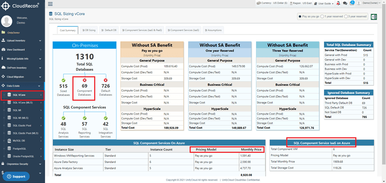Open the Region US East selector
The image size is (386, 183).
pos(301,3)
